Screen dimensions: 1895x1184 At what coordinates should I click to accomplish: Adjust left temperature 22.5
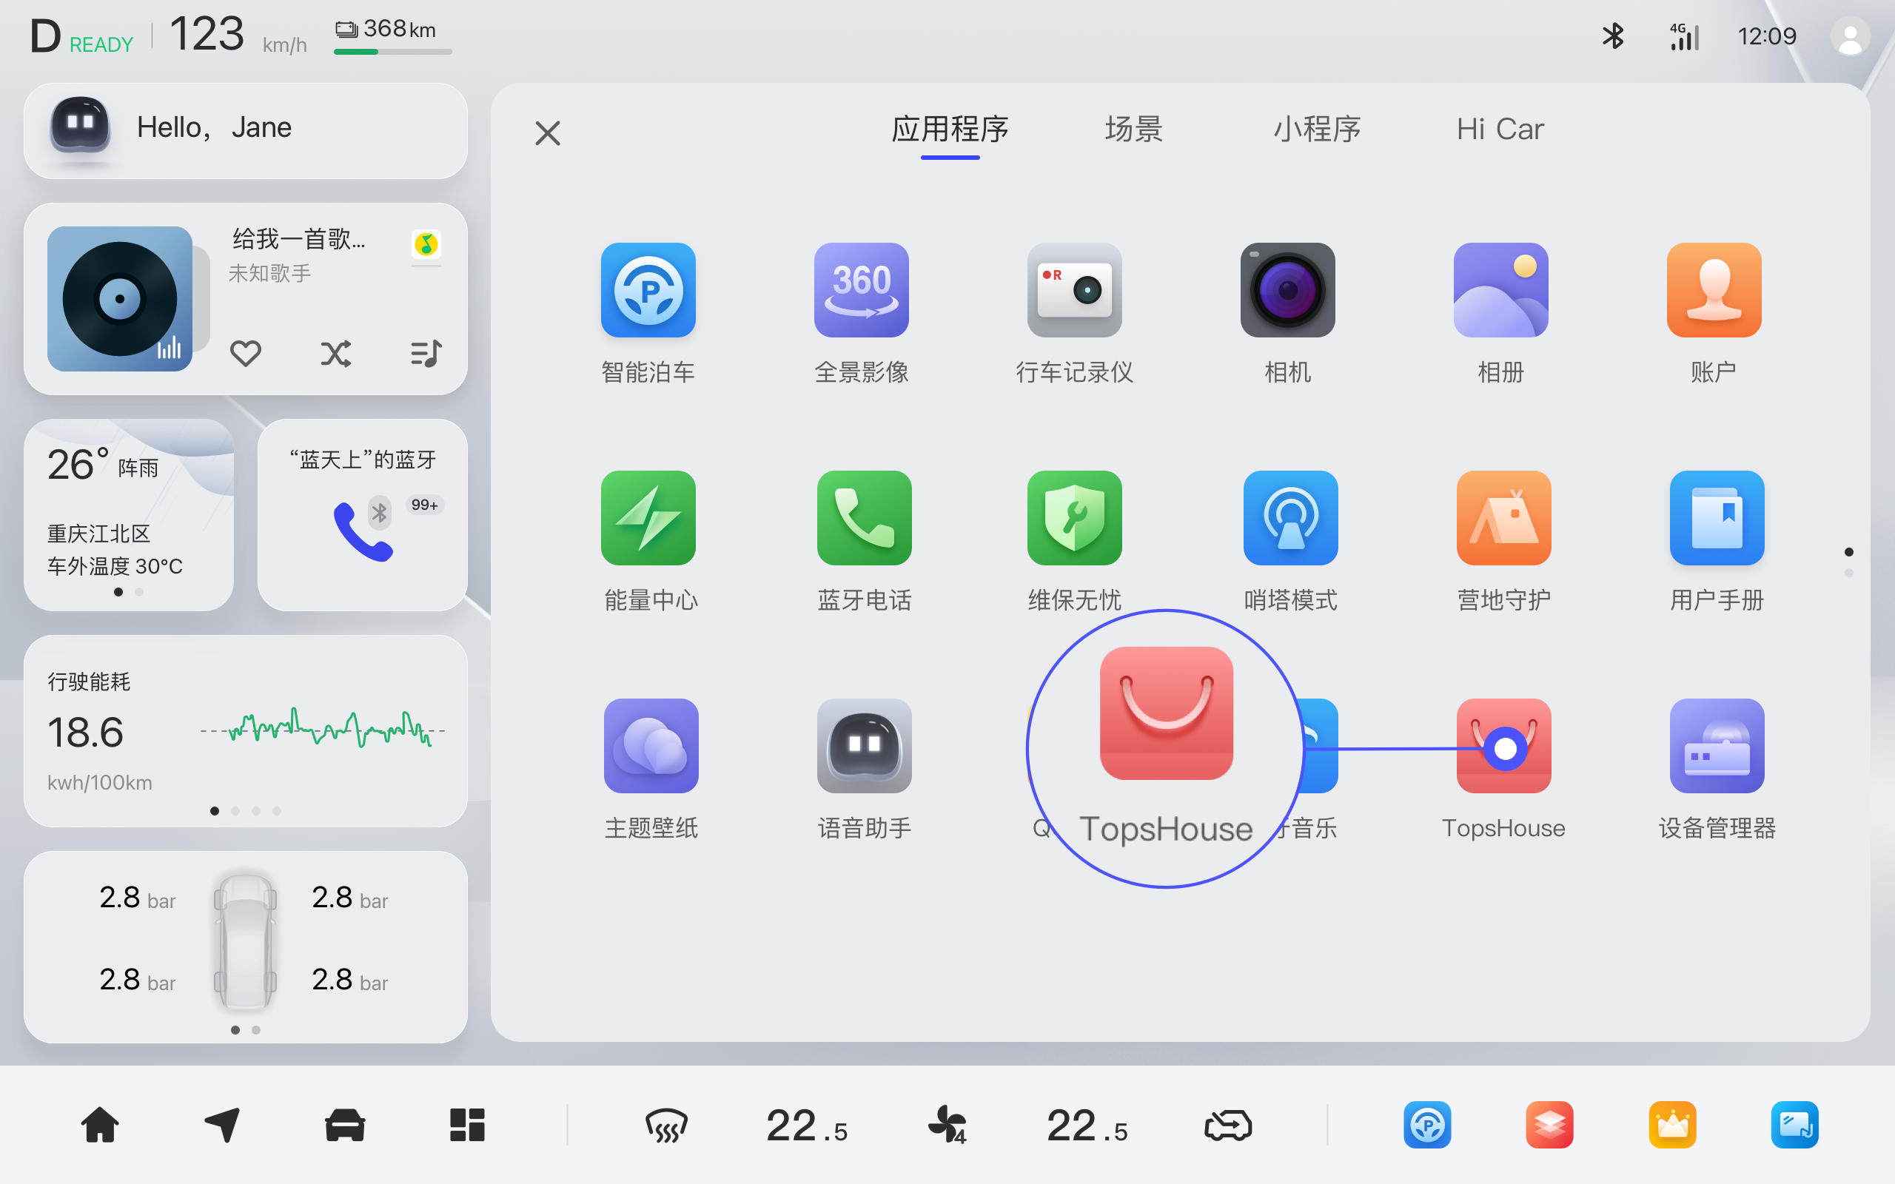click(x=807, y=1126)
